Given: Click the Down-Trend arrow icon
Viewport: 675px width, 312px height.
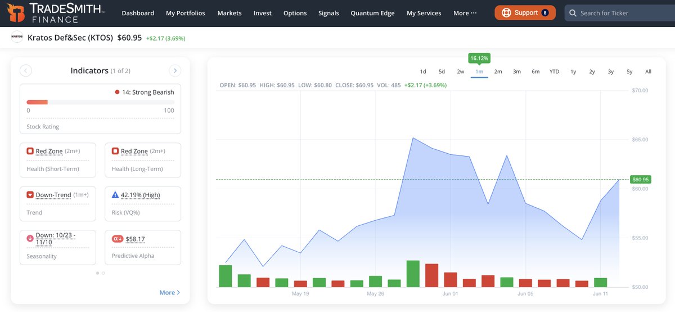Looking at the screenshot, I should [x=30, y=195].
